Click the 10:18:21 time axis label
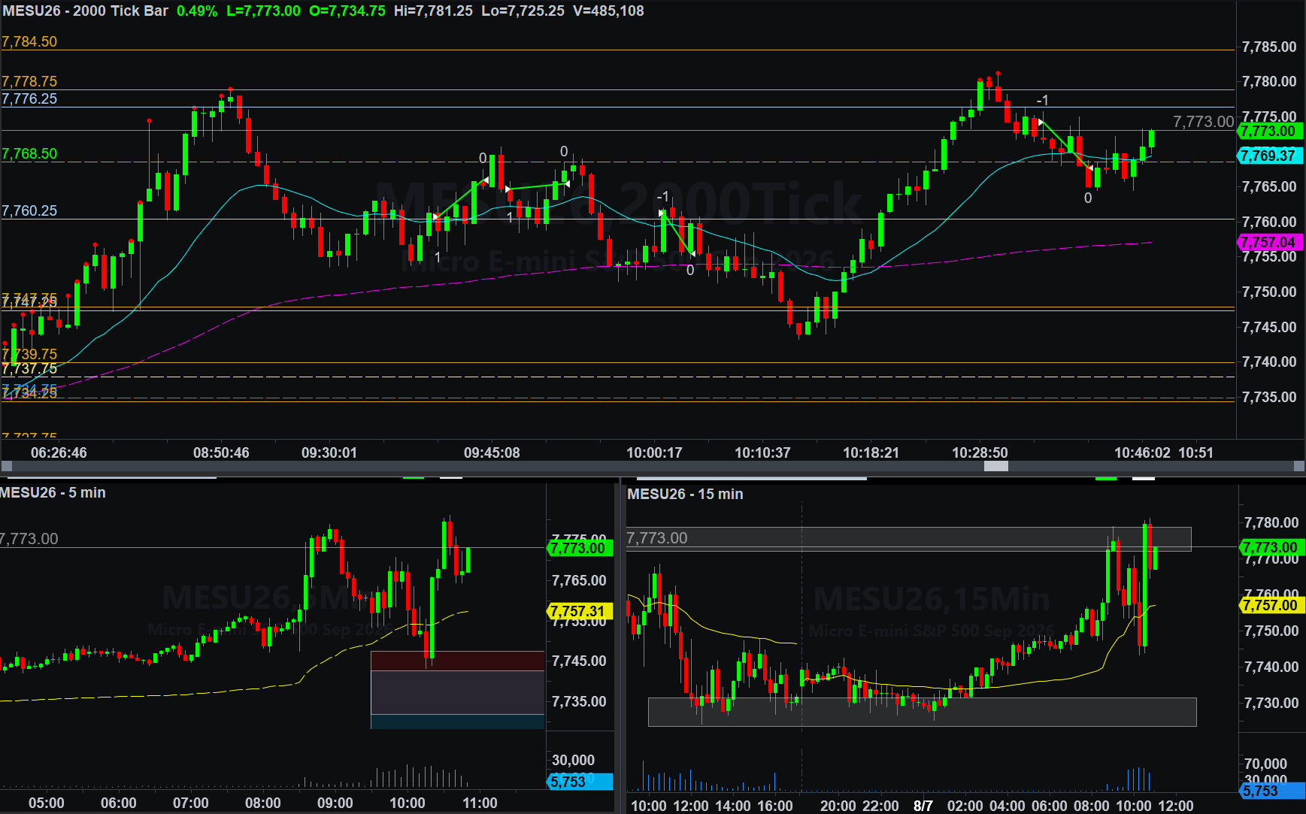The height and width of the screenshot is (814, 1306). 871,452
